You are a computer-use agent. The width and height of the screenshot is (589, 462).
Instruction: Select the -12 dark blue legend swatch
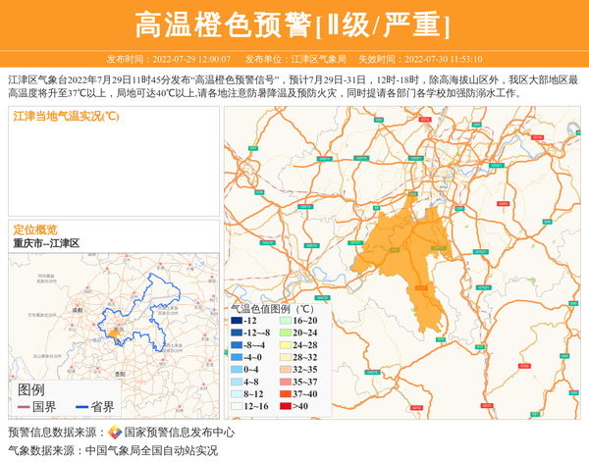[236, 321]
